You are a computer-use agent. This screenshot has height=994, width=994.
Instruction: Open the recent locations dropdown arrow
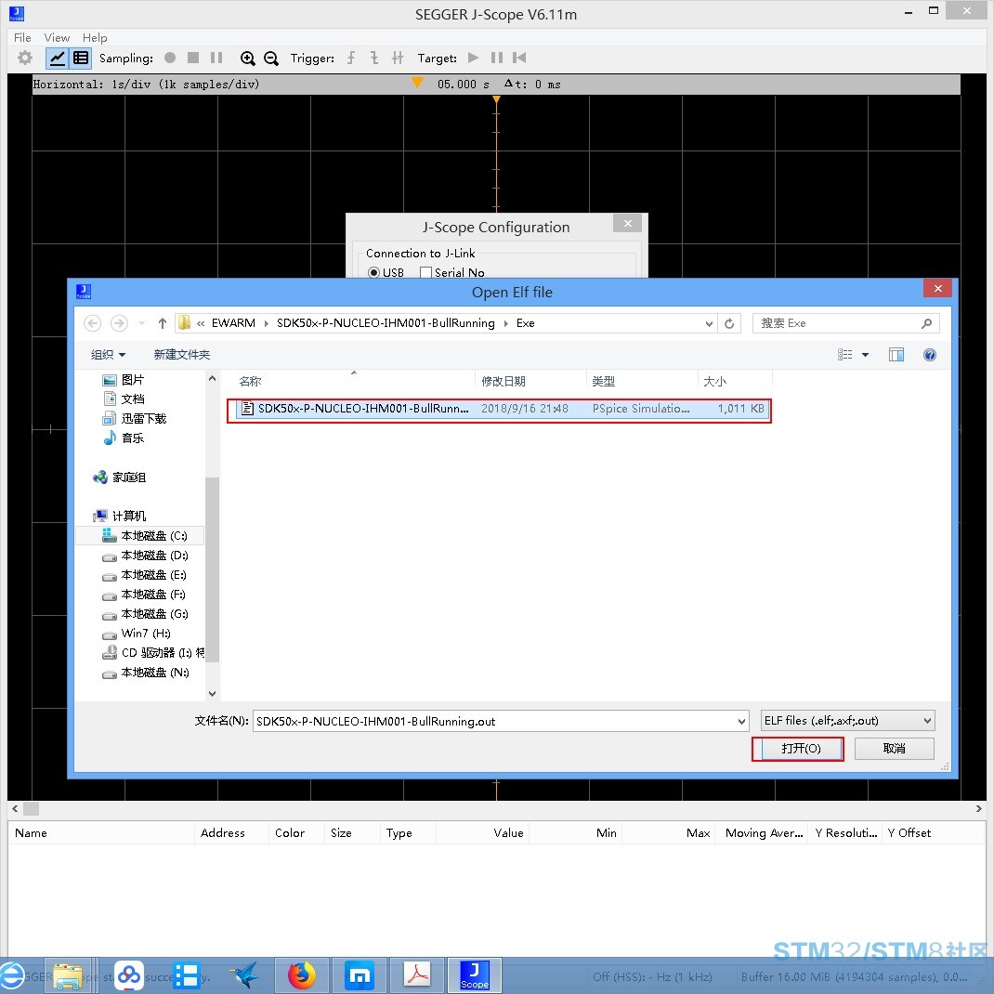tap(142, 323)
